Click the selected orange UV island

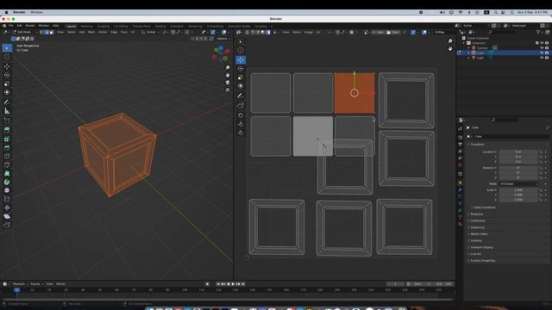[354, 93]
